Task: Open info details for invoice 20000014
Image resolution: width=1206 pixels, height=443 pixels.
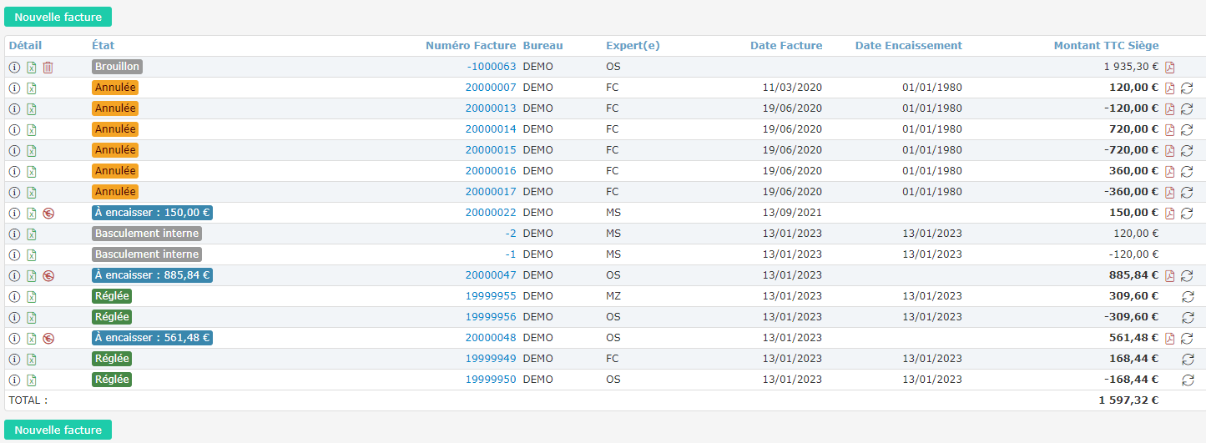Action: (x=14, y=129)
